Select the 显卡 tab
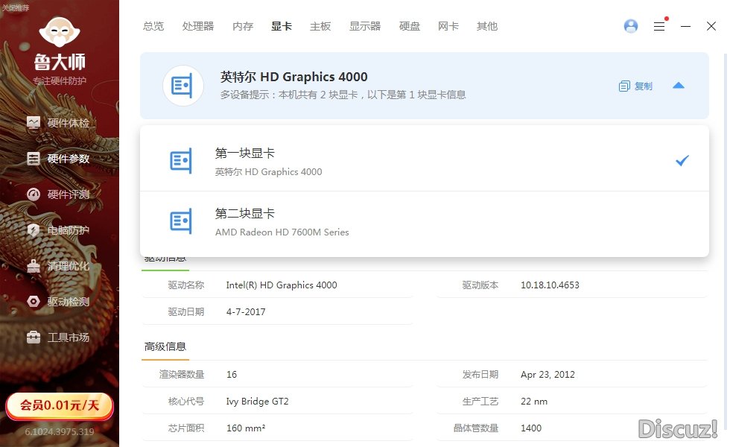This screenshot has width=730, height=447. tap(282, 26)
